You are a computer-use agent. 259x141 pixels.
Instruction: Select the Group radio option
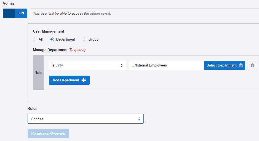pyautogui.click(x=85, y=39)
